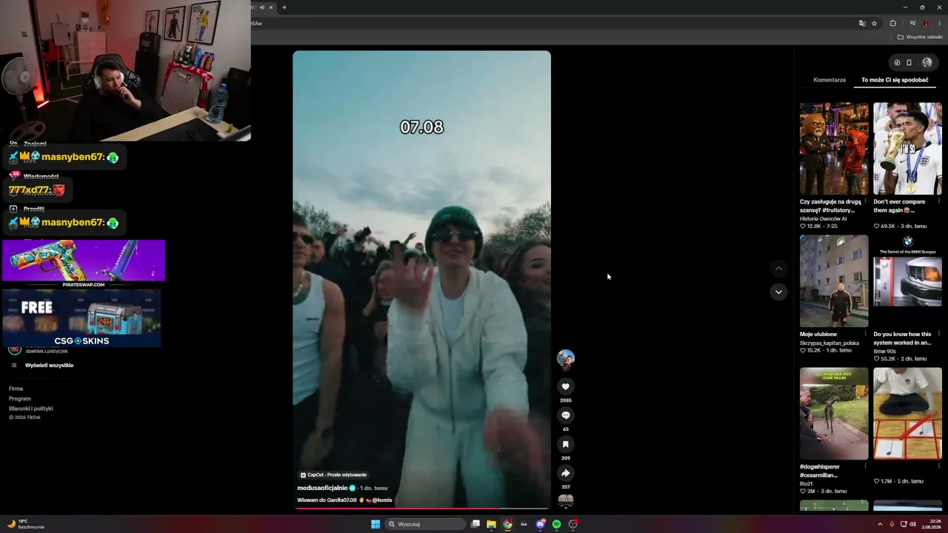Show hidden system tray icons
The width and height of the screenshot is (948, 533).
pos(881,524)
